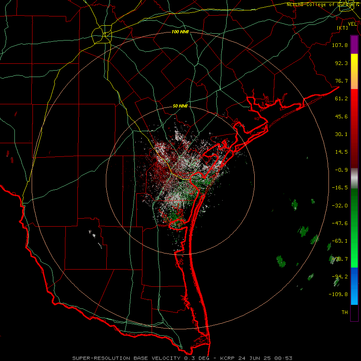
Task: Click the -63.1 value on the velocity scale
Action: 340,241
